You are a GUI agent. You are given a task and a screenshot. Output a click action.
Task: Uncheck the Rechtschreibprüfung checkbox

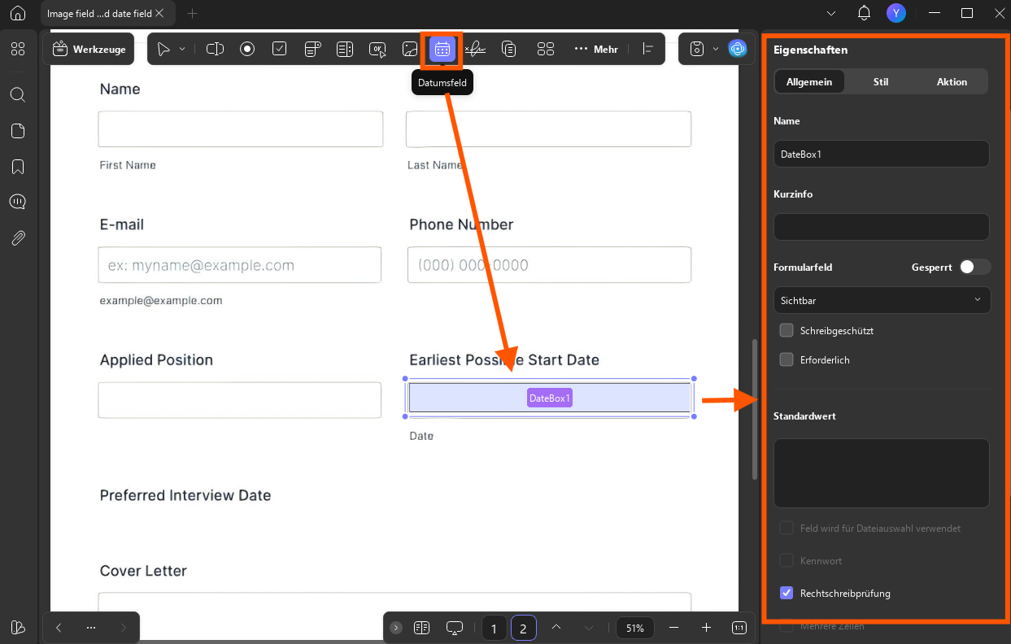pos(787,593)
